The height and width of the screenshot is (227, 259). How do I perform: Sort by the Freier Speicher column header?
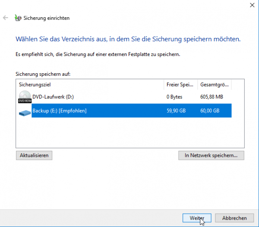point(180,84)
